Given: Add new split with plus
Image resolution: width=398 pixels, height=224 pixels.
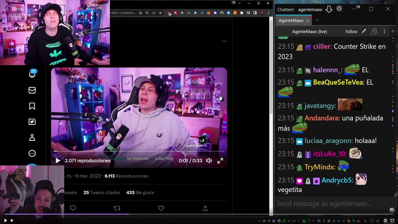Looking at the screenshot, I should tap(393, 31).
